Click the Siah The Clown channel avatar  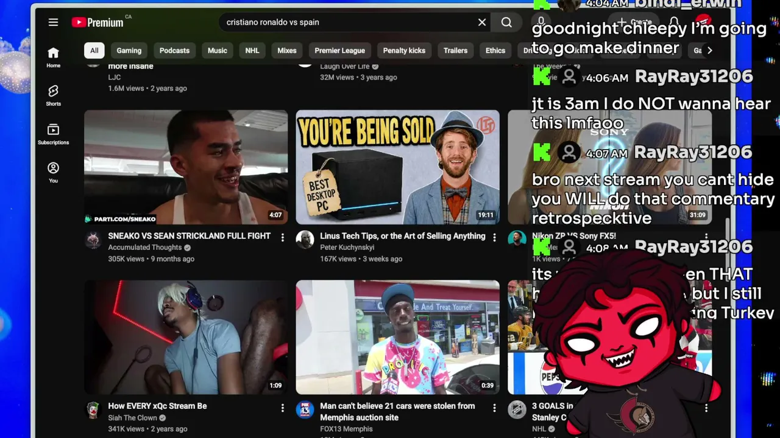[x=93, y=410]
